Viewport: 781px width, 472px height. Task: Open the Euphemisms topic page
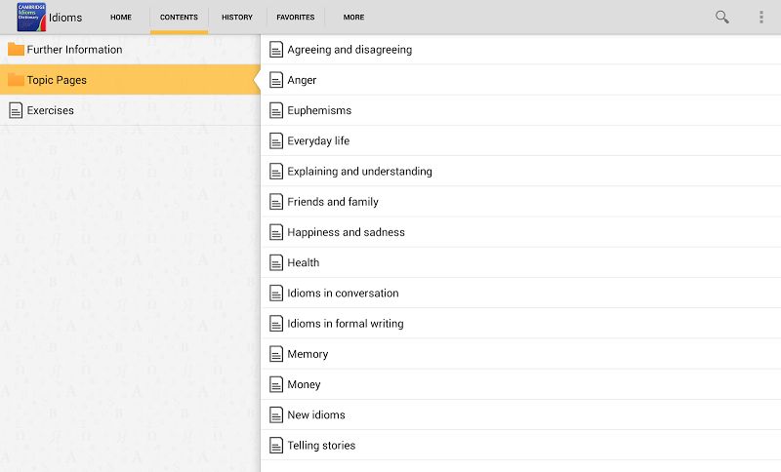(520, 110)
